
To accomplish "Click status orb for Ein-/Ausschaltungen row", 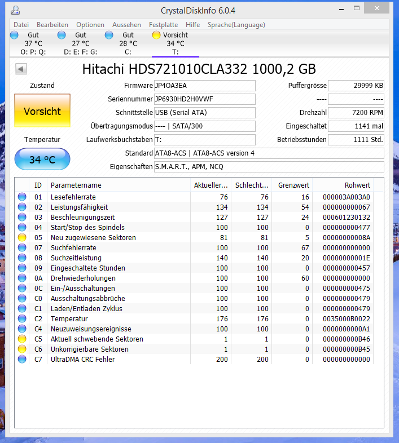I will pyautogui.click(x=22, y=289).
